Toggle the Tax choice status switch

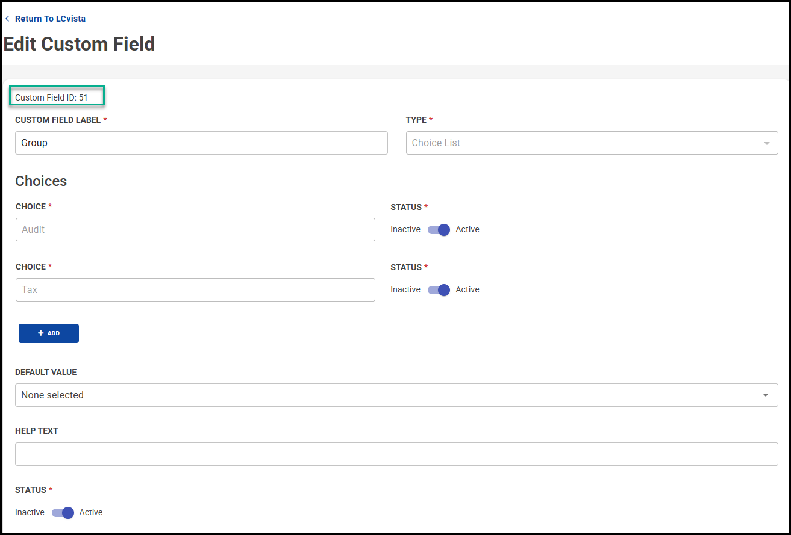pos(439,290)
